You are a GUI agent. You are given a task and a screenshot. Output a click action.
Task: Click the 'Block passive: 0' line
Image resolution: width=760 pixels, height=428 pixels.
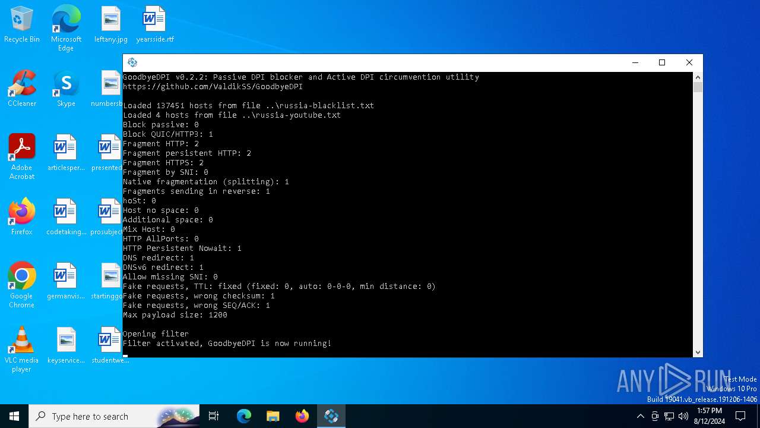[x=161, y=125]
